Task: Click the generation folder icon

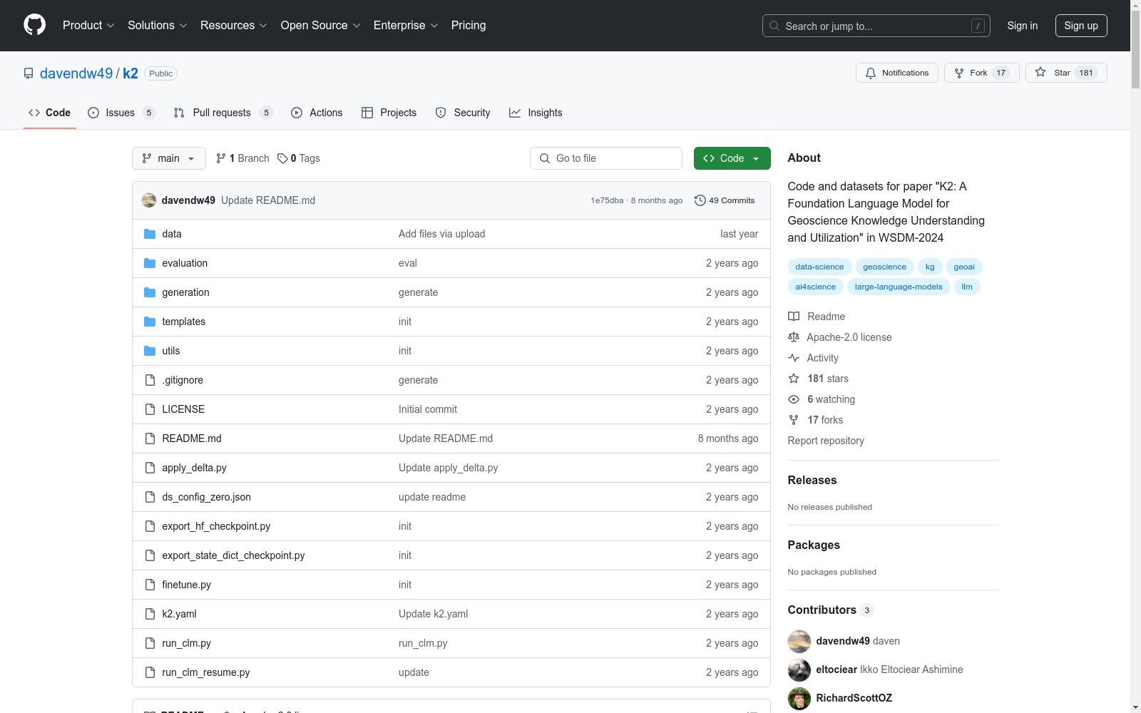Action: pyautogui.click(x=150, y=292)
